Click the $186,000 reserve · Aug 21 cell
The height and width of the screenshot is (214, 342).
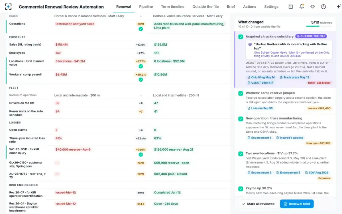174,149
